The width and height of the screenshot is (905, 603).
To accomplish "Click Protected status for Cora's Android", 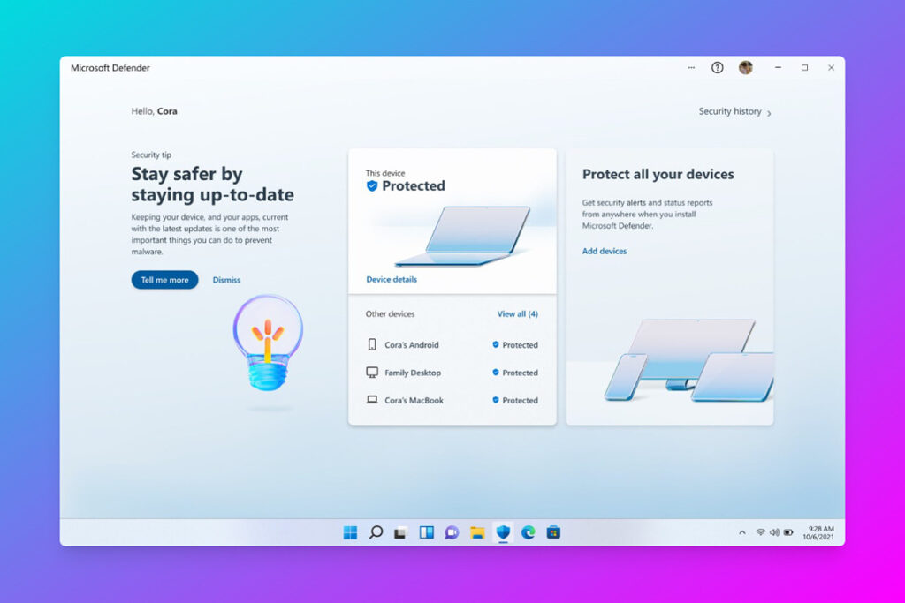I will click(x=520, y=344).
